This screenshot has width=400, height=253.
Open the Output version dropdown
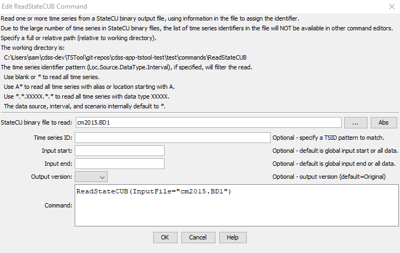[91, 177]
